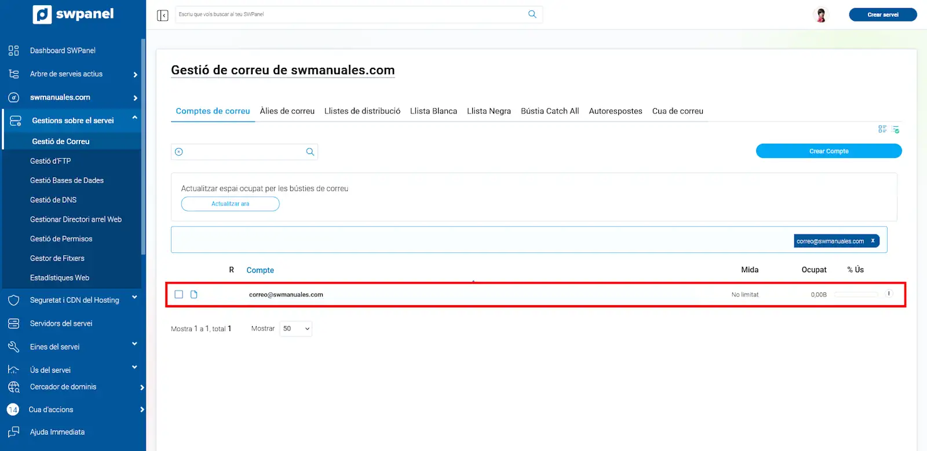The image size is (927, 451).
Task: Expand the Eines del servei chevron
Action: [134, 344]
